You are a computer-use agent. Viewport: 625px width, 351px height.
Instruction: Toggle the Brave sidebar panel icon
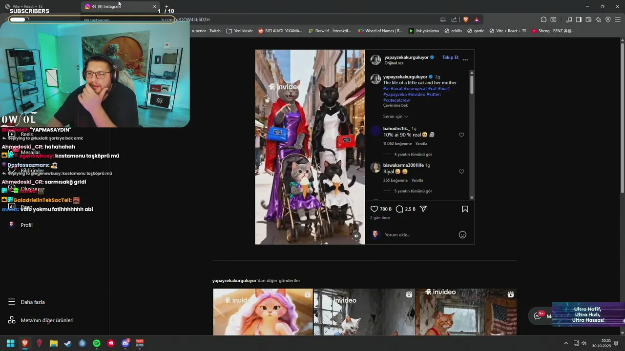(579, 19)
